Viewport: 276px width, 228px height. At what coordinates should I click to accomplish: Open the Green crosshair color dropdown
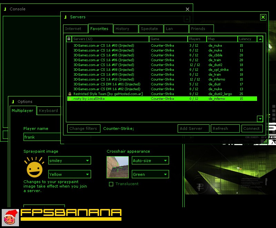tap(150, 174)
